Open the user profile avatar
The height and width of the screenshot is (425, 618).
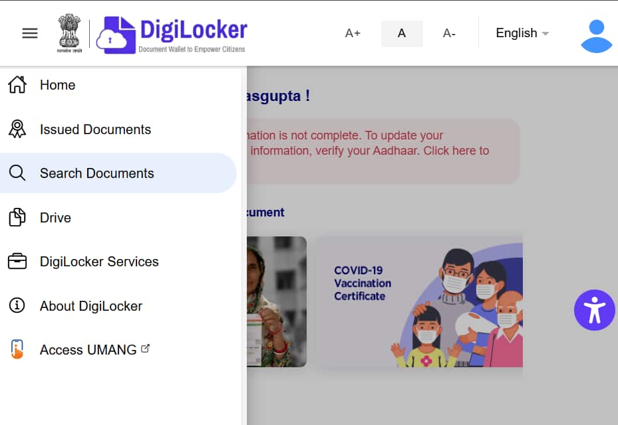pyautogui.click(x=596, y=36)
